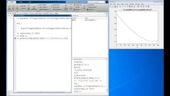Click Show Plot Tools icon in Figure toolbar
Image resolution: width=170 pixels, height=96 pixels.
pyautogui.click(x=148, y=6)
